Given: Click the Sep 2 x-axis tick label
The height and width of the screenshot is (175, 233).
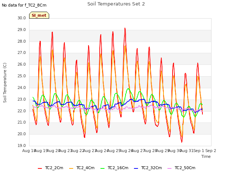Looking at the screenshot, I should [x=211, y=151].
